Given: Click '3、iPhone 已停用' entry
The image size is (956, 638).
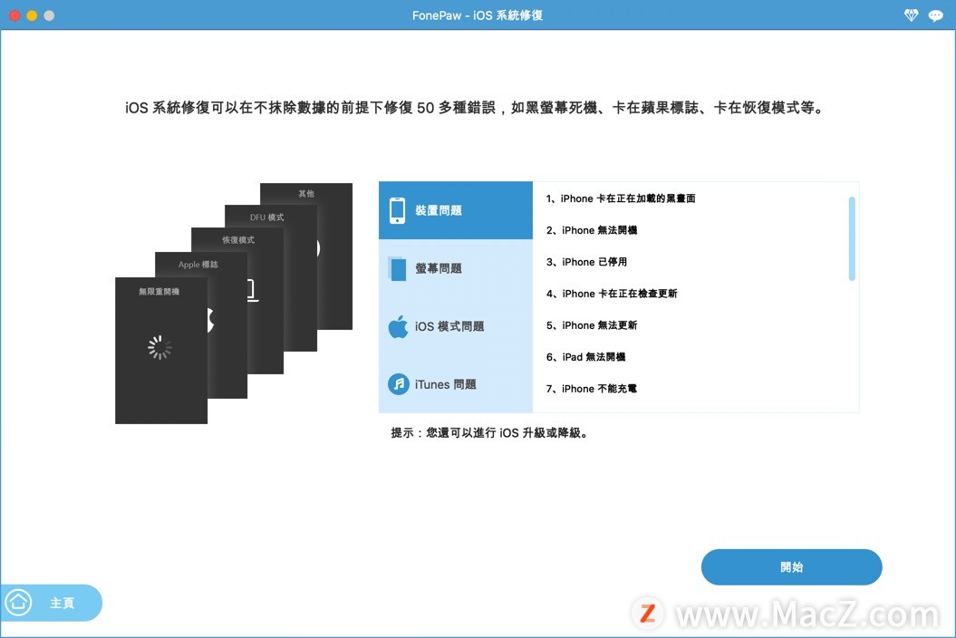Looking at the screenshot, I should tap(586, 262).
